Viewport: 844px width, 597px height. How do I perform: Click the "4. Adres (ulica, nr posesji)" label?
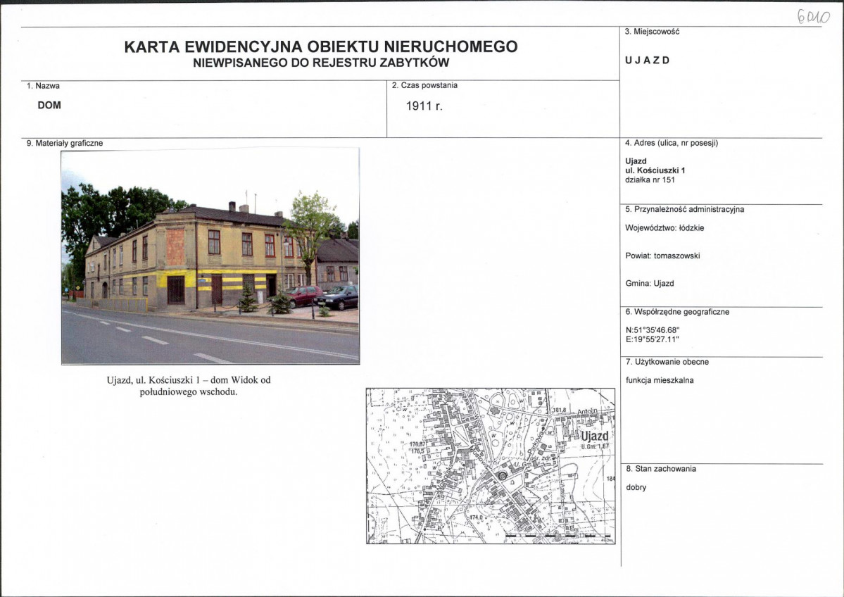click(672, 143)
